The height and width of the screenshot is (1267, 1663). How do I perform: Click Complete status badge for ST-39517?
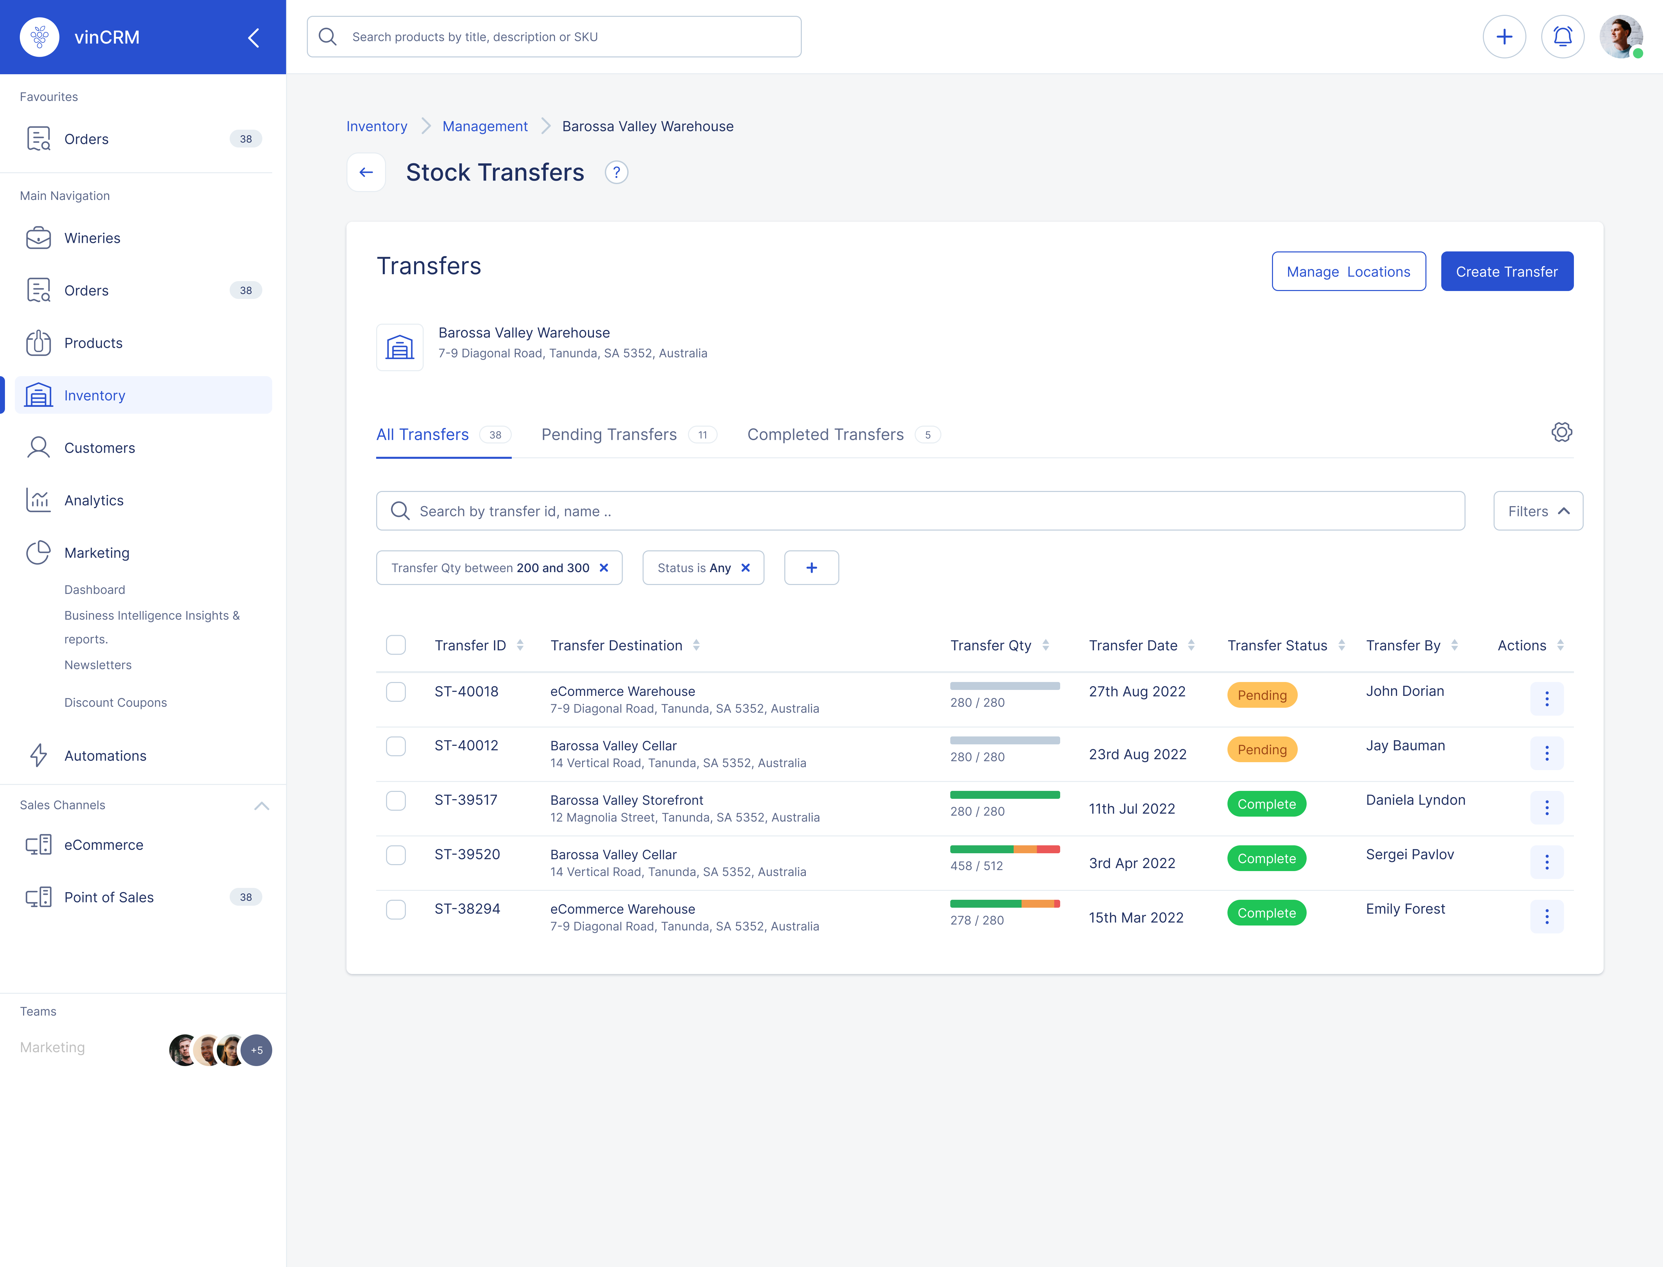[x=1266, y=804]
